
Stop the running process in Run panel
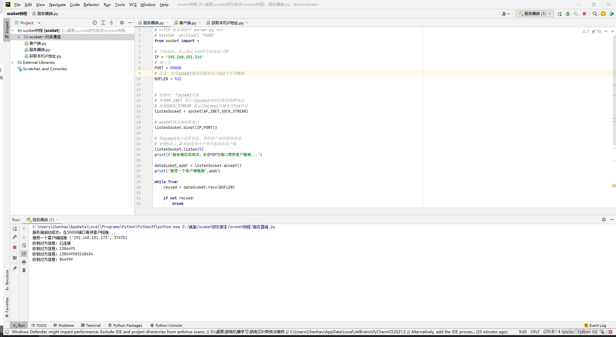pyautogui.click(x=15, y=247)
